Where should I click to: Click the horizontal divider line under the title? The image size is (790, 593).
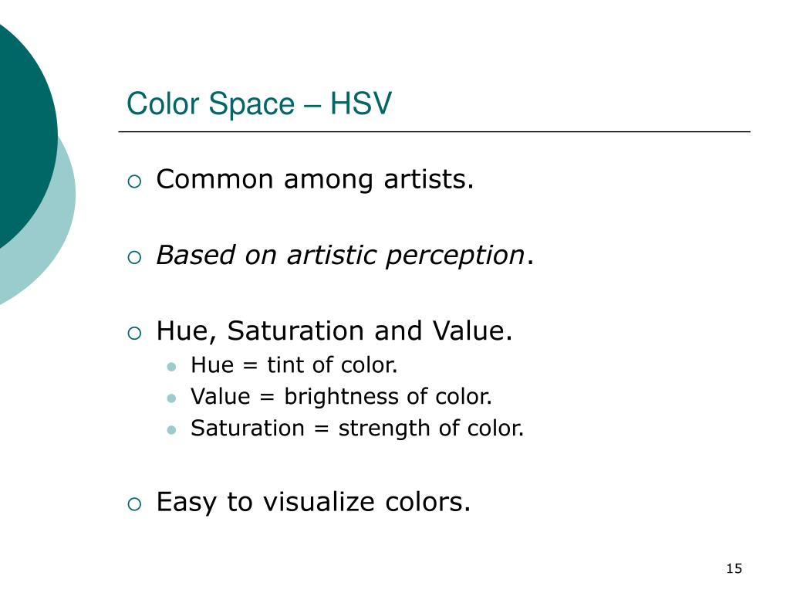tap(434, 131)
